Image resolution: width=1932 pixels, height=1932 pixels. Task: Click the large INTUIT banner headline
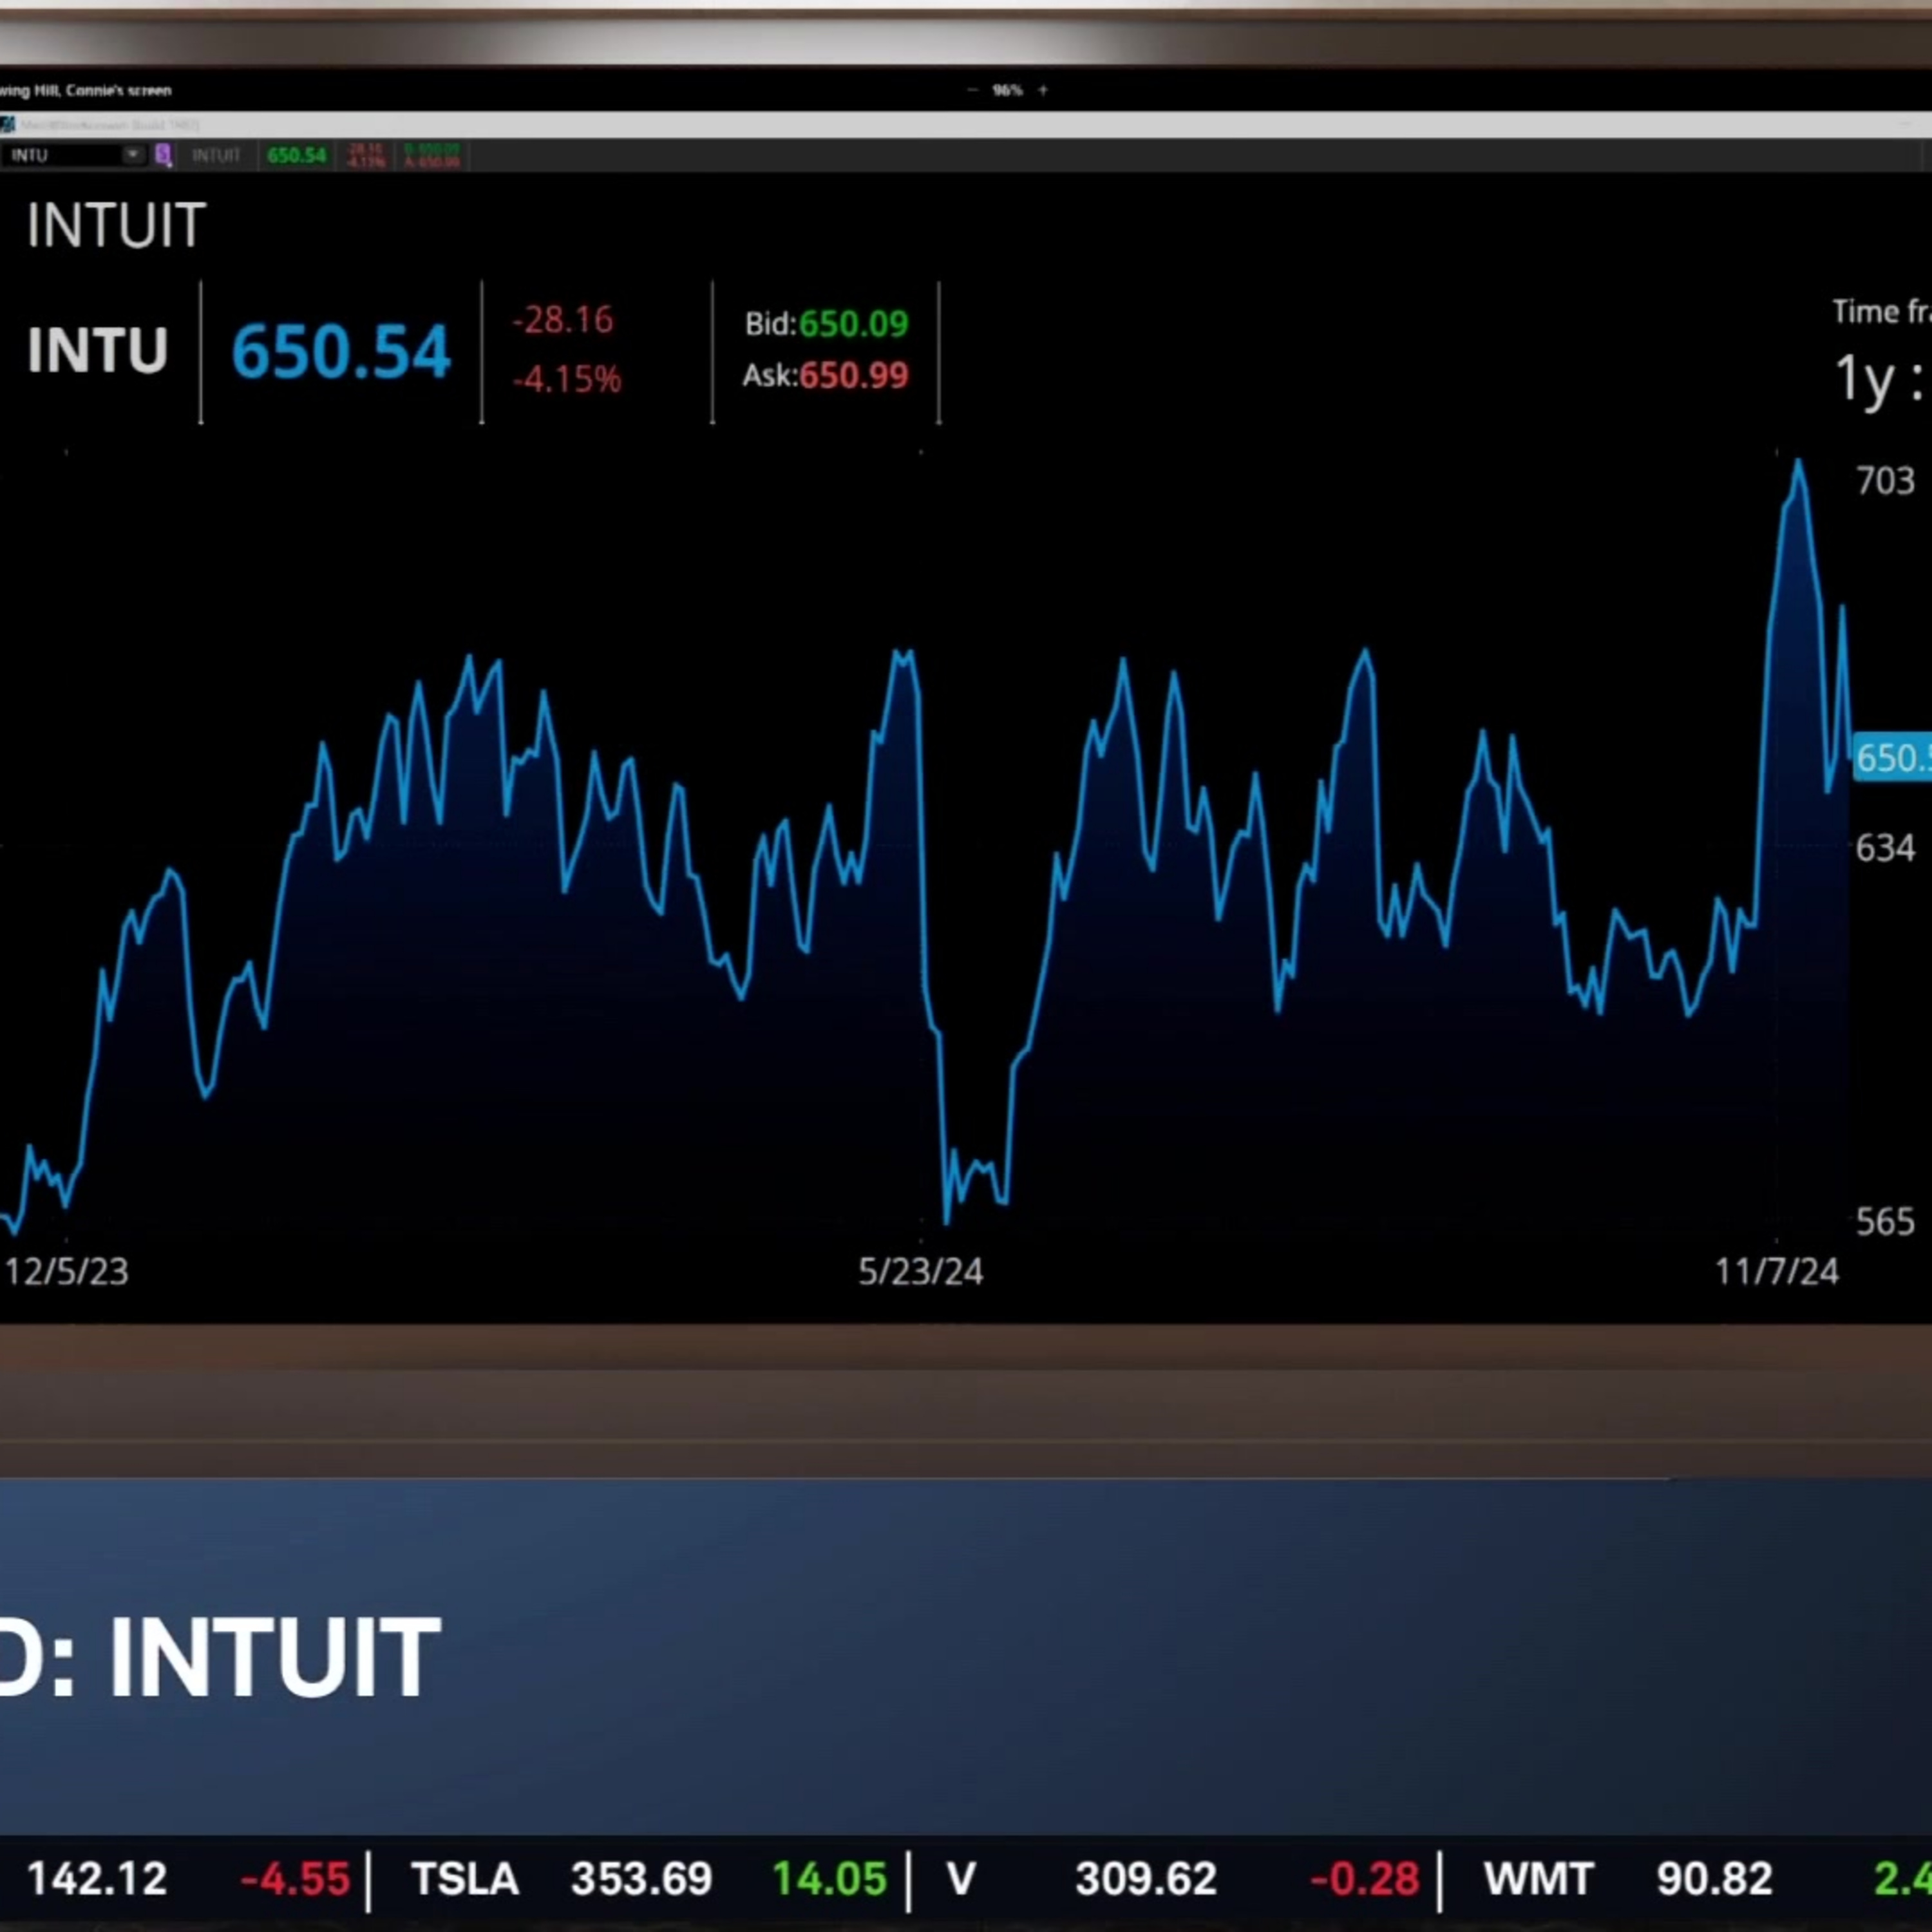coord(274,1658)
